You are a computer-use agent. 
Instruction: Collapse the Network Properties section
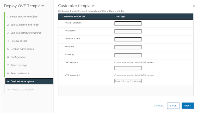[61, 17]
